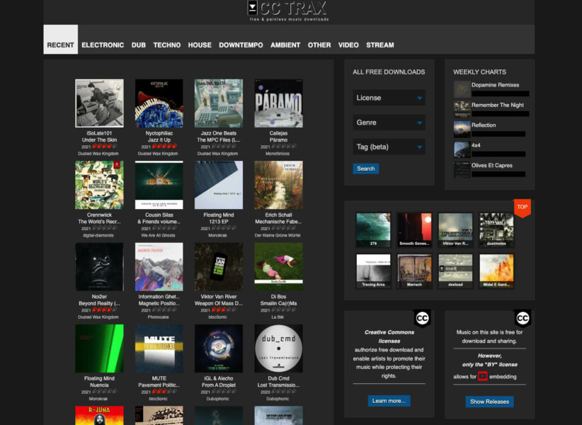Open the Tag (beta) dropdown

coord(389,147)
